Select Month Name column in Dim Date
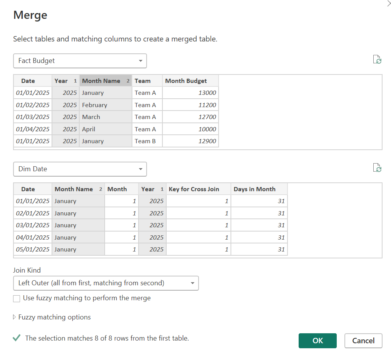The image size is (391, 354). [78, 189]
